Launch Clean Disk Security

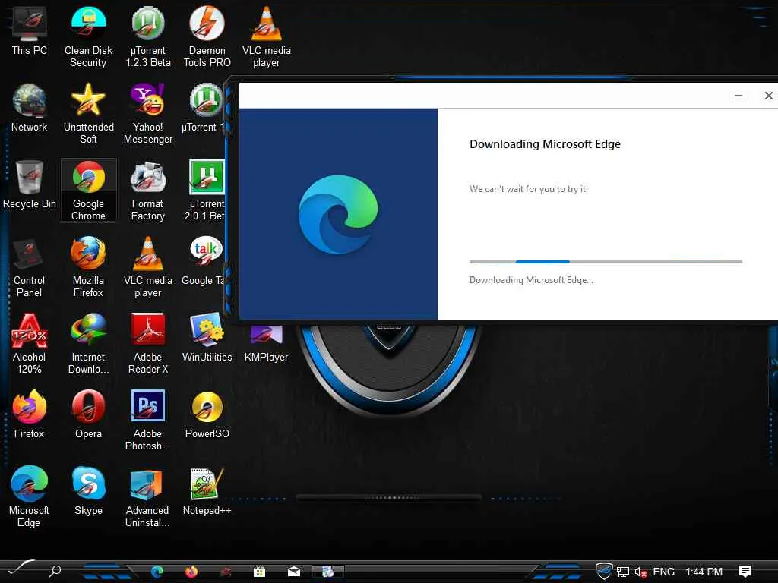(88, 36)
